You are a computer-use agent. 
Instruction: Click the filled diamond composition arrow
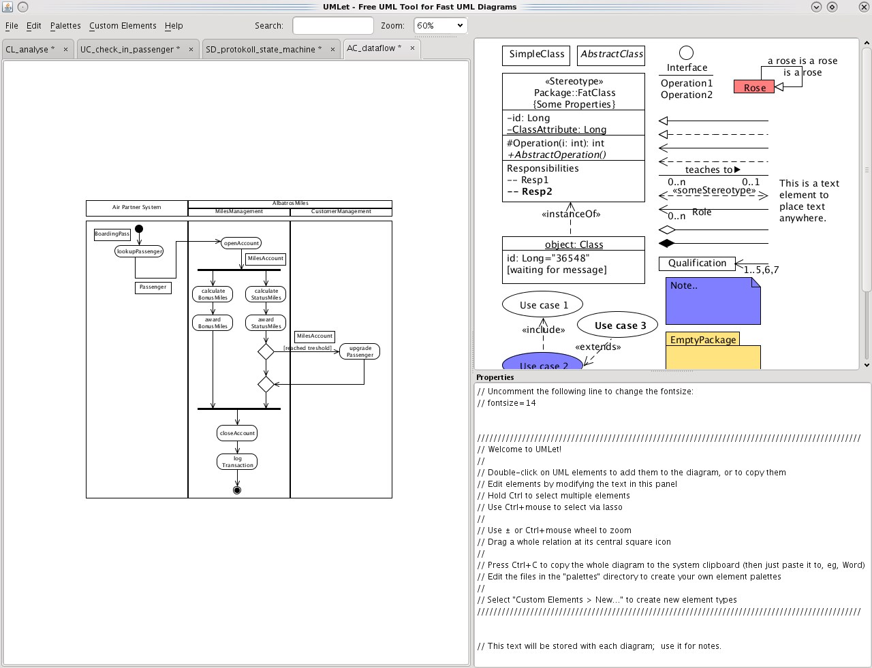(667, 243)
